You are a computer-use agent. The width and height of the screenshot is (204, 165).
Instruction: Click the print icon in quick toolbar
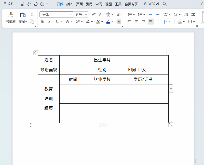[x=36, y=4]
